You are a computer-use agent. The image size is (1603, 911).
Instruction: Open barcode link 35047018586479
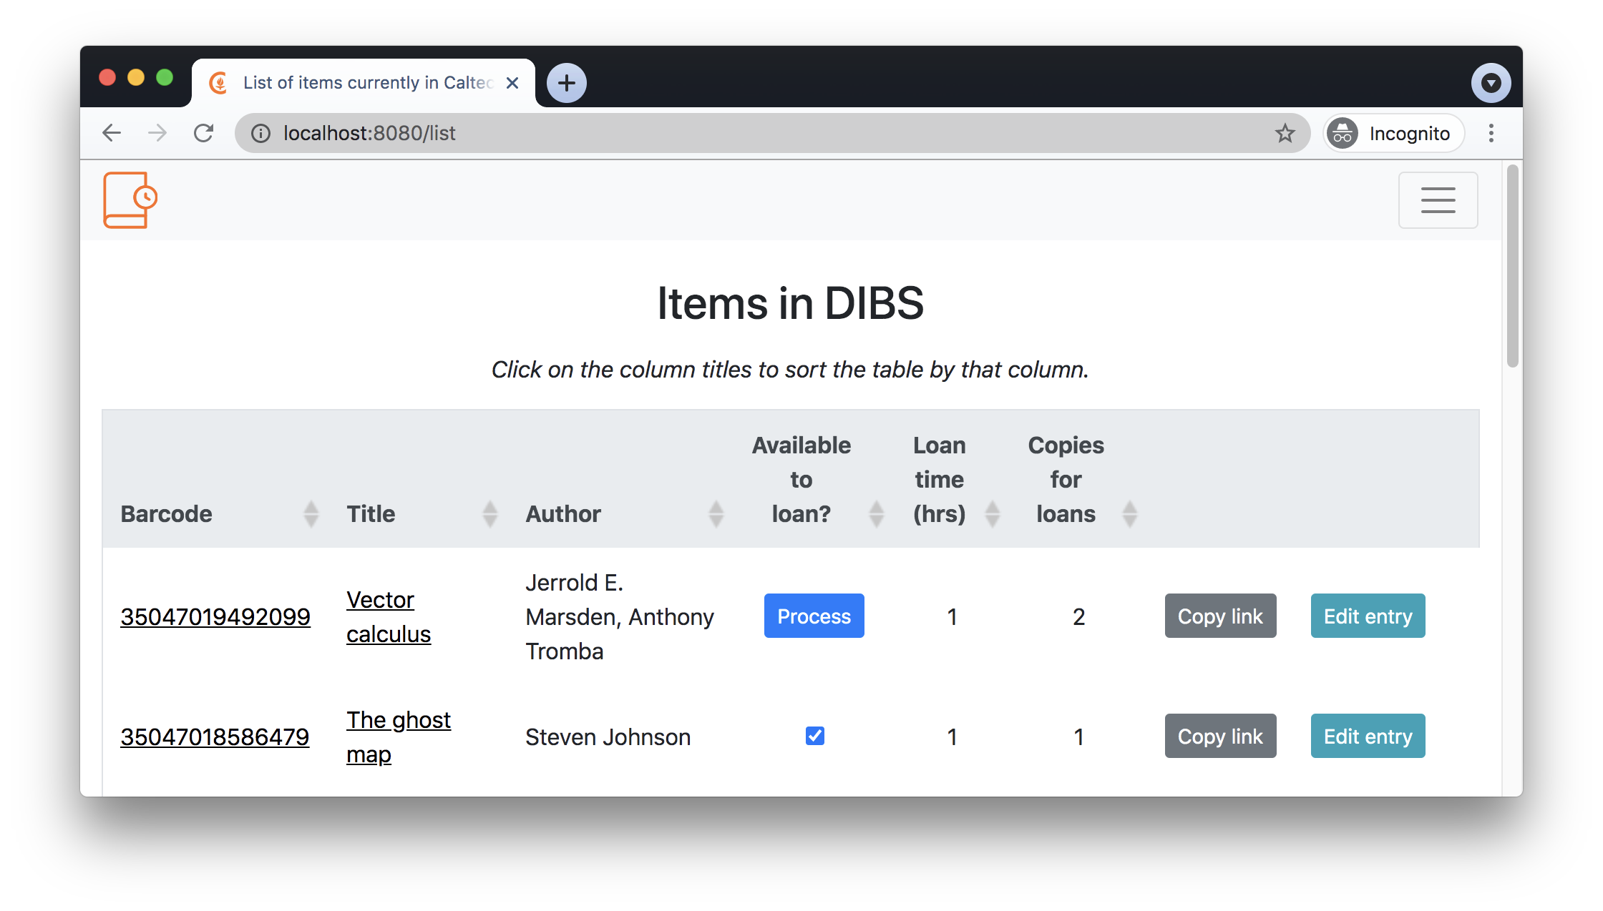[x=215, y=737]
